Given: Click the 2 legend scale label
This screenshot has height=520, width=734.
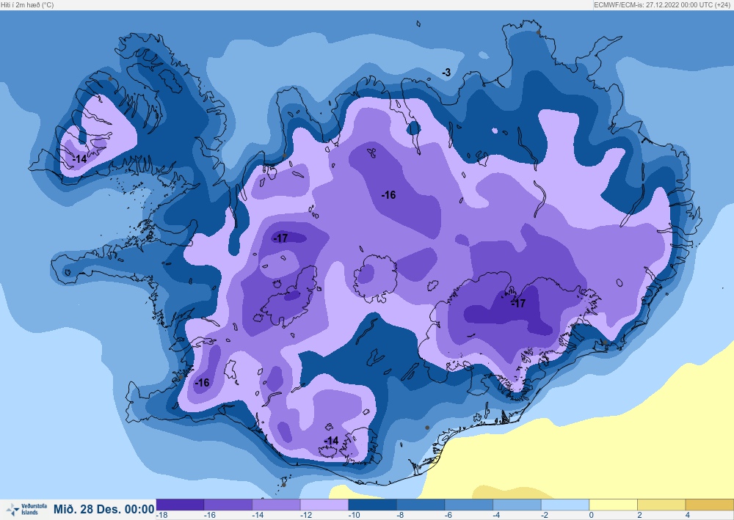Looking at the screenshot, I should (639, 516).
